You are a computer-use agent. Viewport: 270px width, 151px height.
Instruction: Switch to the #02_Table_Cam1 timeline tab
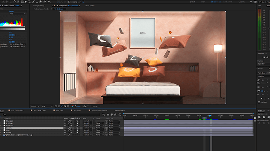point(17,110)
